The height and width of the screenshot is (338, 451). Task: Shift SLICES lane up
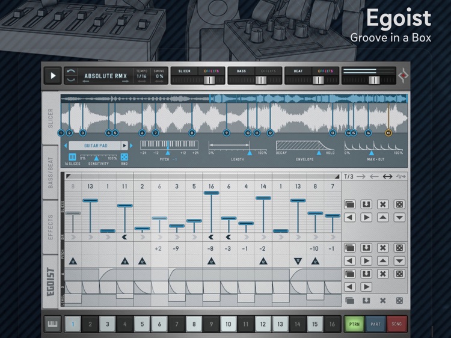click(x=382, y=218)
